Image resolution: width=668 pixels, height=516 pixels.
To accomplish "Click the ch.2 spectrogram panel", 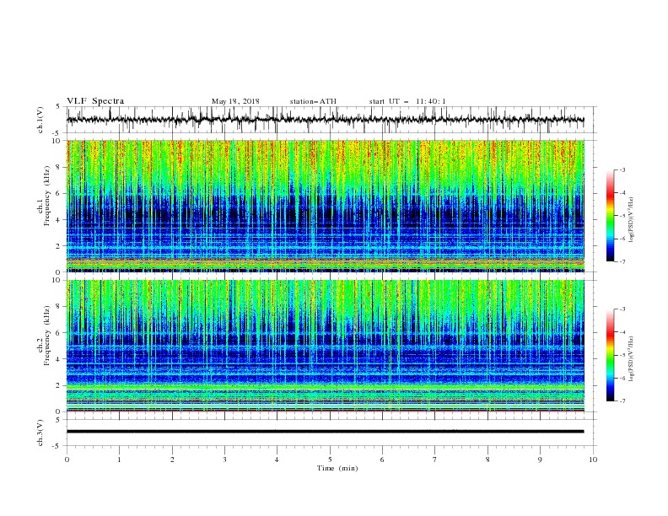I will [326, 346].
